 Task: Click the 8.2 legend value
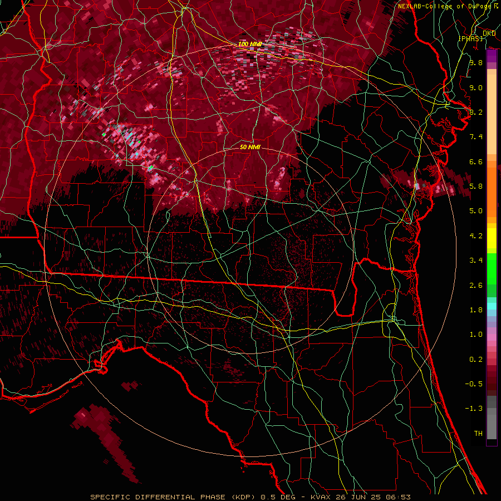point(476,112)
